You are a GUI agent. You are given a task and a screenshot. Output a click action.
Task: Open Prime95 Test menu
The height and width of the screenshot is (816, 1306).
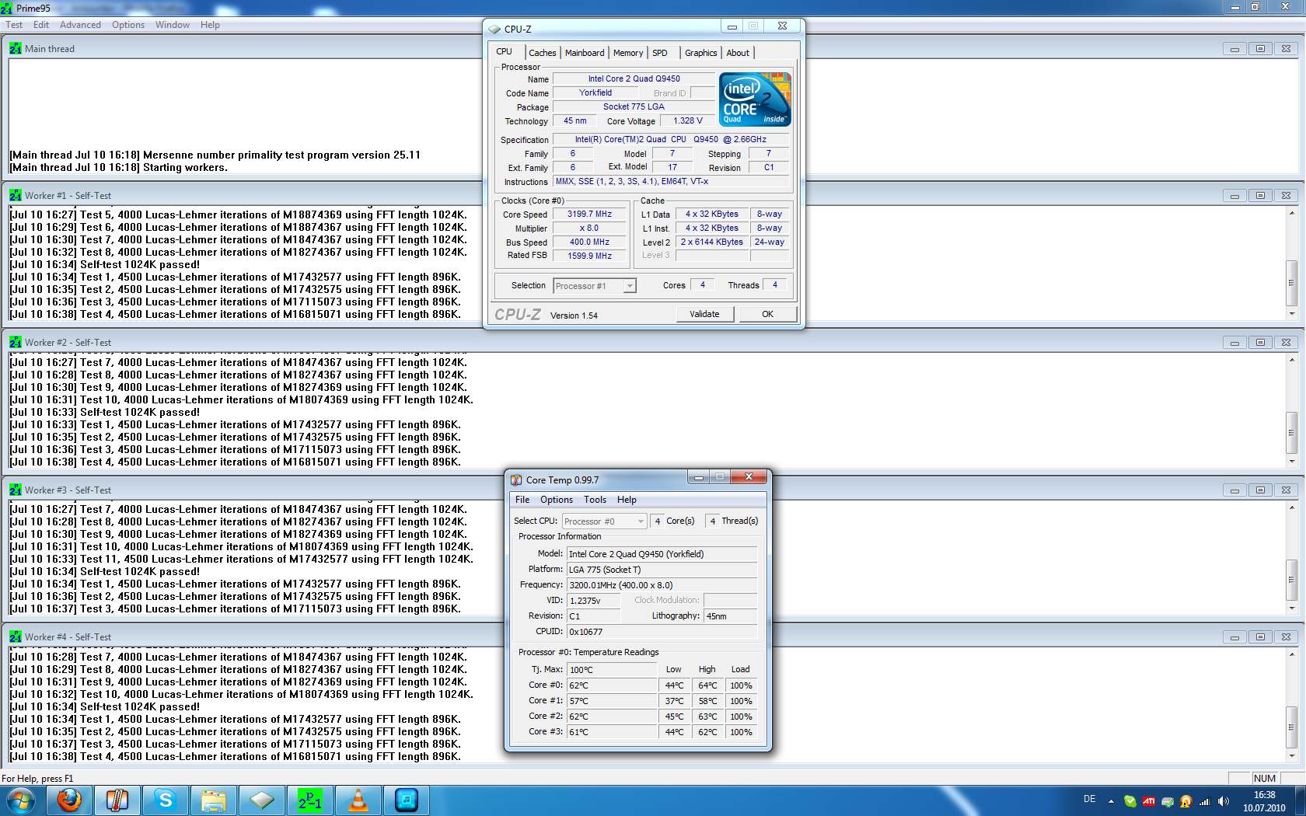click(x=14, y=25)
